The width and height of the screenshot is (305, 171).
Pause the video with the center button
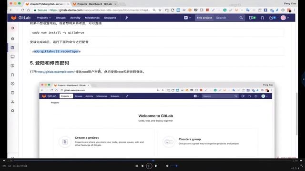[x=149, y=166]
